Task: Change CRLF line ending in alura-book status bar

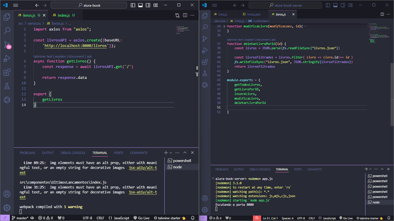Action: (100, 218)
